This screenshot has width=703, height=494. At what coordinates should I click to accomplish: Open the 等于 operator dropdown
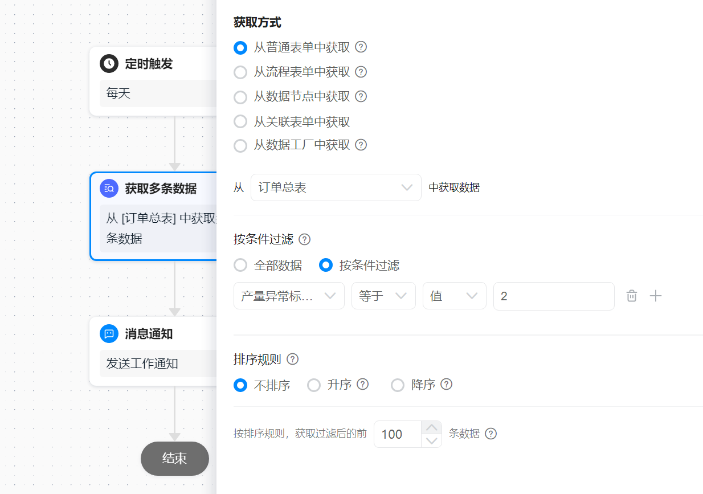(x=383, y=296)
